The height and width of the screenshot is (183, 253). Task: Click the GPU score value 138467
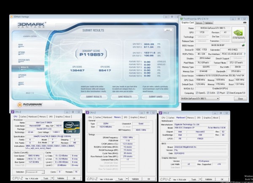point(77,70)
